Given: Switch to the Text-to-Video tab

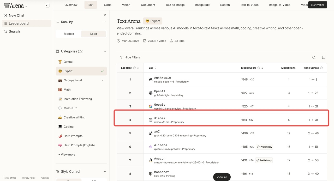Looking at the screenshot, I should [x=249, y=5].
